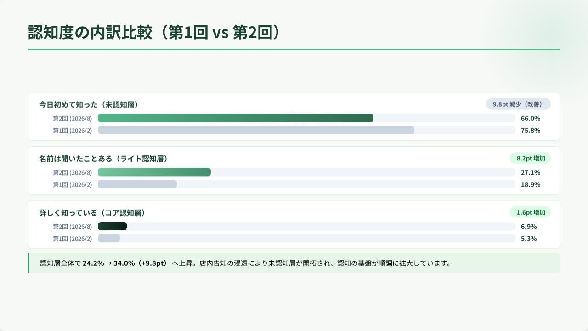Click the 1.6pt 増加 badge
This screenshot has height=331, width=588.
point(530,212)
